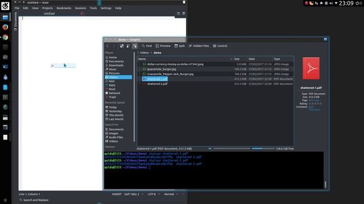Adjust the Dolphin zoom slider

point(230,148)
